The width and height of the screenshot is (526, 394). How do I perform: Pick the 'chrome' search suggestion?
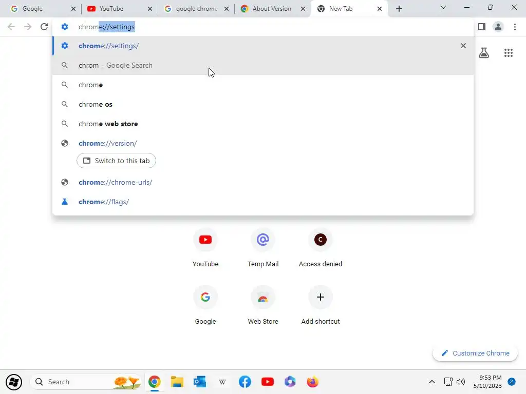263,85
